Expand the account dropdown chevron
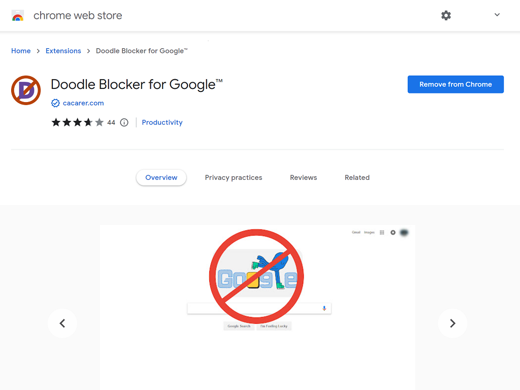520x390 pixels. point(497,15)
